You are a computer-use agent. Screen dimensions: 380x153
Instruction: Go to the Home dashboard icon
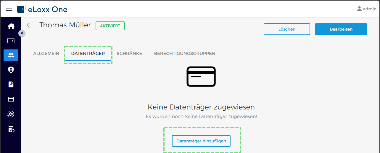click(11, 26)
